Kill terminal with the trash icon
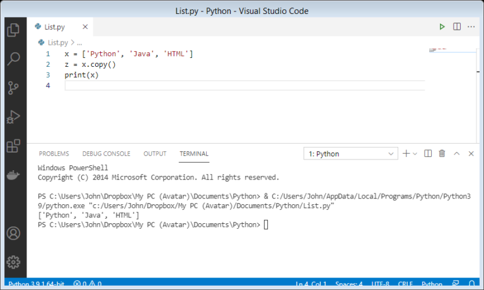The width and height of the screenshot is (484, 290). tap(442, 153)
